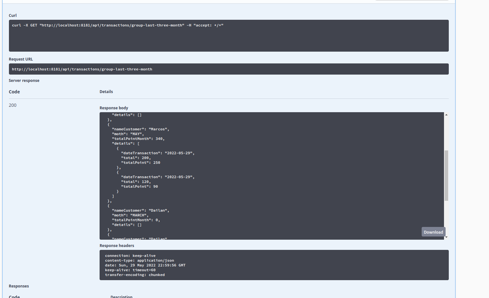
Task: Click the dateTransaction 2022-05-29 value
Action: tap(179, 153)
